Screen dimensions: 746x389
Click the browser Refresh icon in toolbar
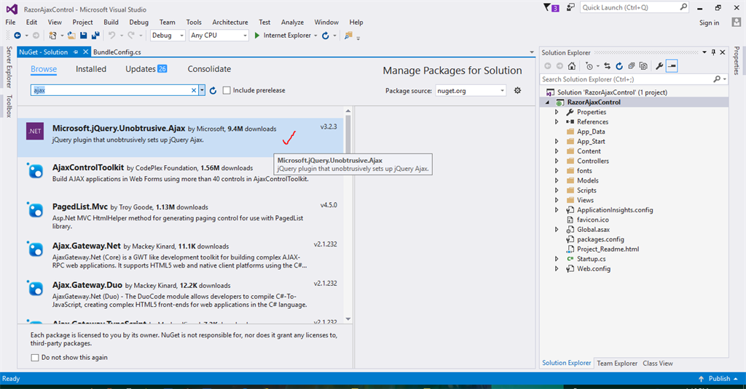[326, 36]
